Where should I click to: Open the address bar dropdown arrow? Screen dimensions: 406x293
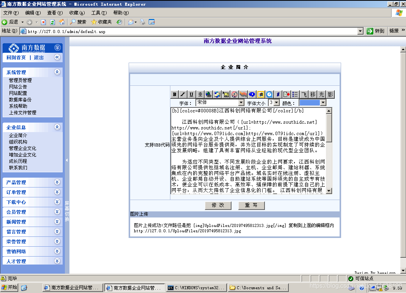click(360, 32)
